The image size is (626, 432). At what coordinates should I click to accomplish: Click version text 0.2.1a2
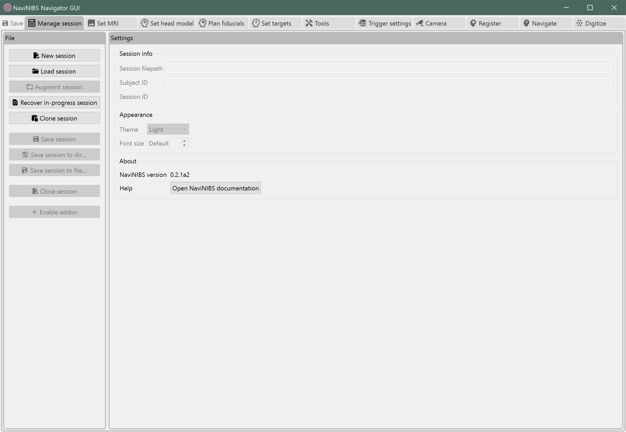tap(180, 175)
